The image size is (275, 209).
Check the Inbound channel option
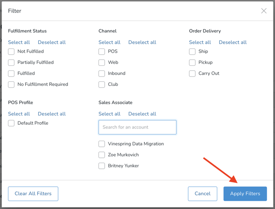tap(102, 74)
